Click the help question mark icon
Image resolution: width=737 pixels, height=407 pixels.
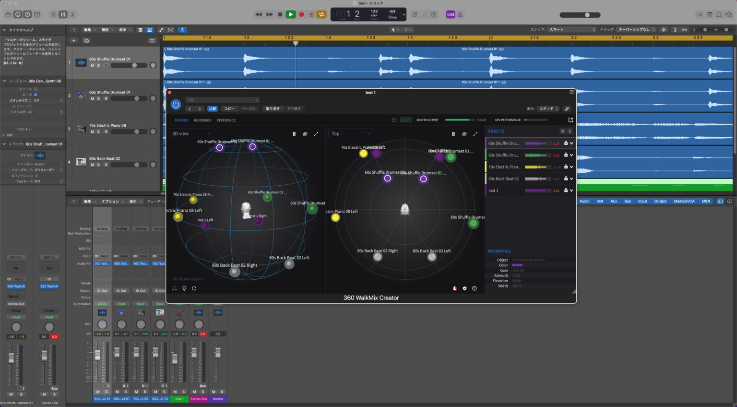tap(474, 288)
